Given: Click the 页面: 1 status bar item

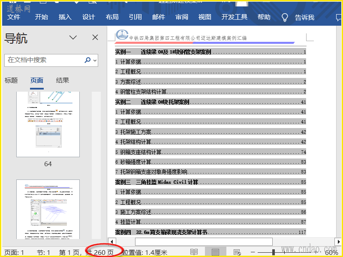Looking at the screenshot, I should click(14, 253).
